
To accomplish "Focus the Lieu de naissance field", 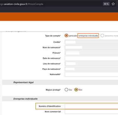I will (91, 64).
